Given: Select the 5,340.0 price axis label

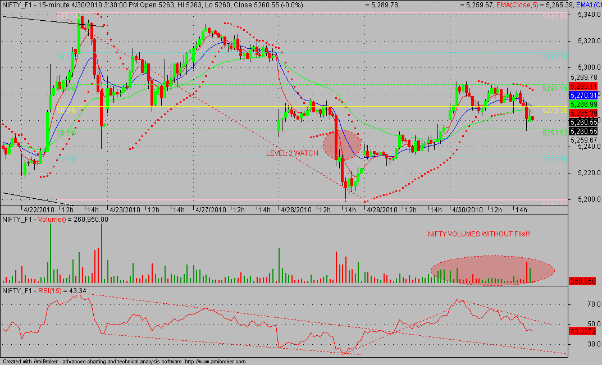Looking at the screenshot, I should pyautogui.click(x=589, y=15).
